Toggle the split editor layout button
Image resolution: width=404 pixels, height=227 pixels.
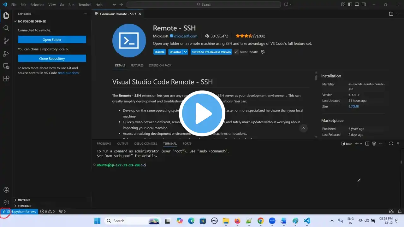[x=391, y=14]
